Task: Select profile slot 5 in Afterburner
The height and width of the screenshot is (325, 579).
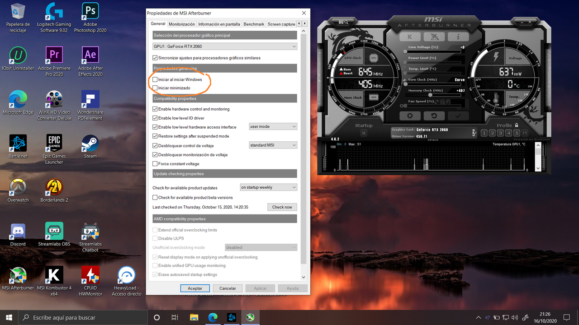Action: pos(517,133)
